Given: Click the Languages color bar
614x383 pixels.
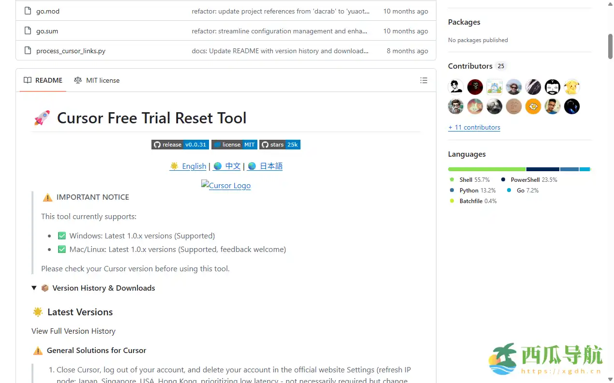Looking at the screenshot, I should pyautogui.click(x=519, y=169).
